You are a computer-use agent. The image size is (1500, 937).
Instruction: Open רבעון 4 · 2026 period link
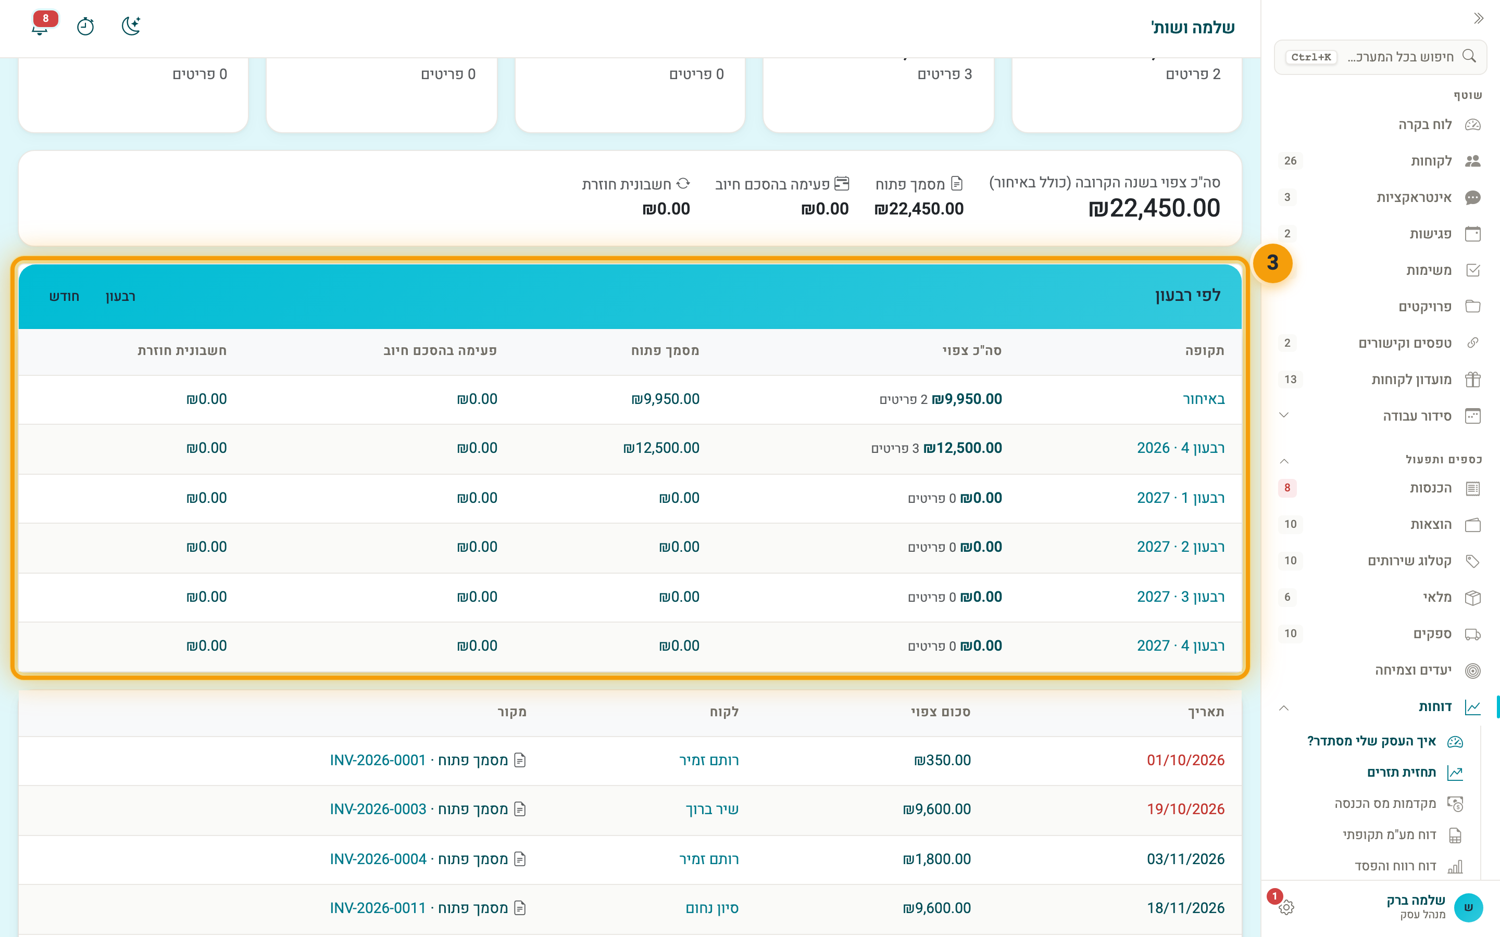pyautogui.click(x=1180, y=448)
